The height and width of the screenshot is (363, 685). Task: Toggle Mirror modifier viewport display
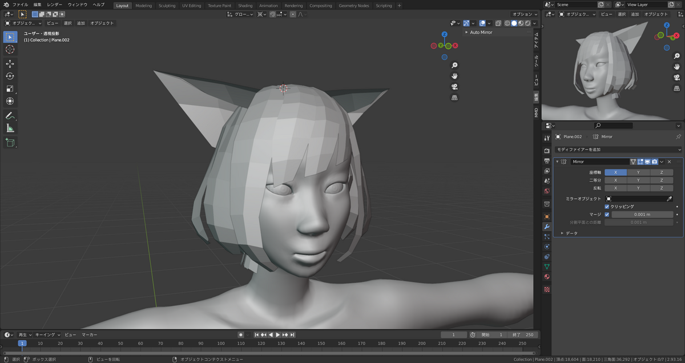tap(647, 162)
